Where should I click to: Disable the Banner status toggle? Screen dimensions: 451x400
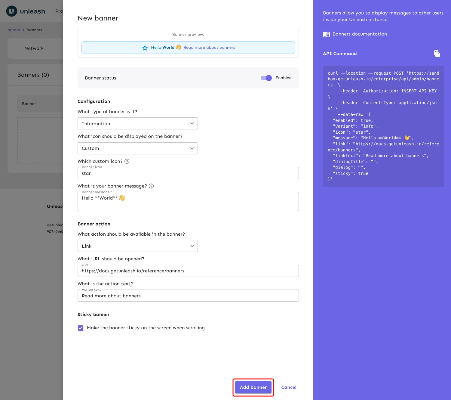(266, 78)
